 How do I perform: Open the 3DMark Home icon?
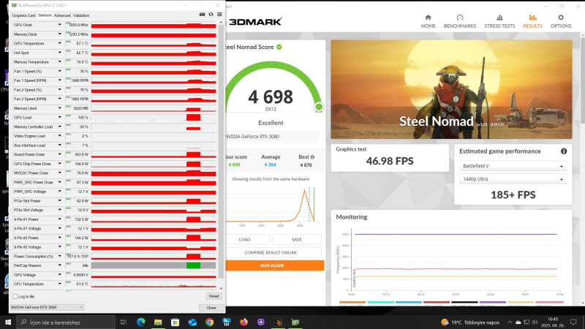tap(428, 18)
